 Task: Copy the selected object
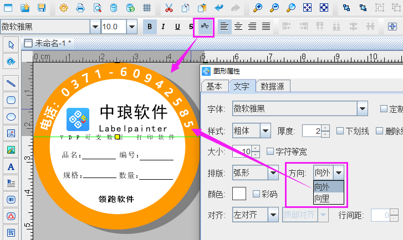(x=185, y=8)
